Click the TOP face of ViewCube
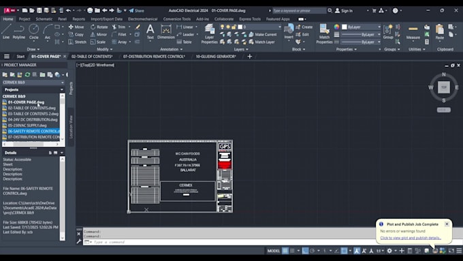 pos(443,87)
